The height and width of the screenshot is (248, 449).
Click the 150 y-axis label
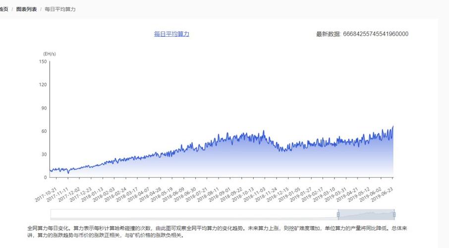[x=43, y=62]
